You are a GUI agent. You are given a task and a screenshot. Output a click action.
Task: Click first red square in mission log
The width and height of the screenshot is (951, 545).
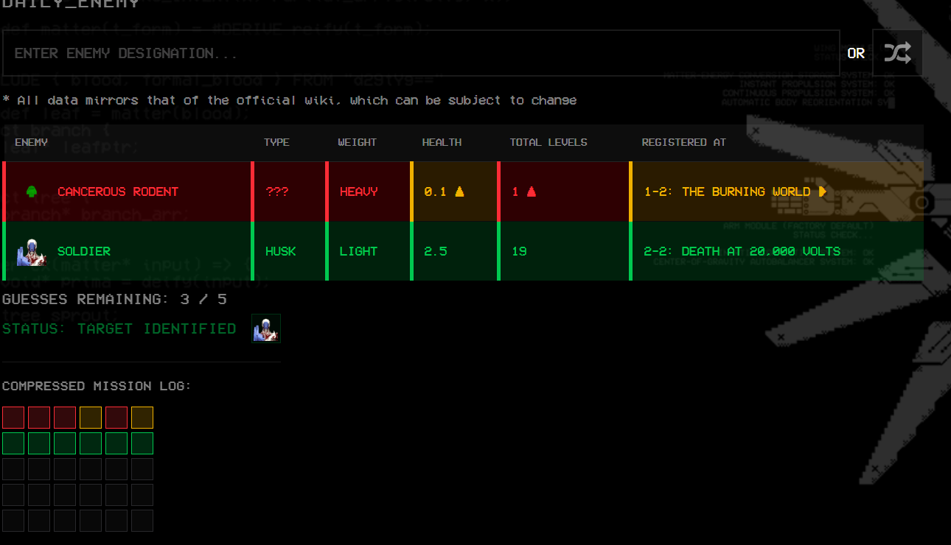point(13,418)
